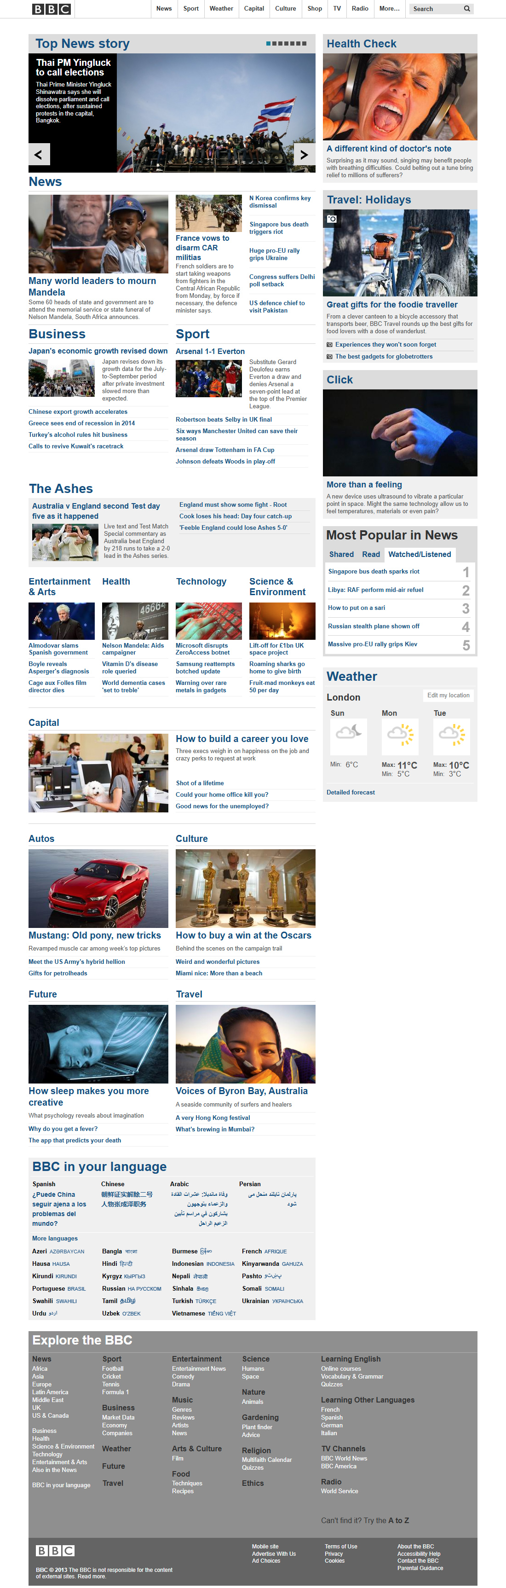Click the Mandela memorial photo thumbnail
Viewport: 506px width, 1588px height.
click(98, 234)
